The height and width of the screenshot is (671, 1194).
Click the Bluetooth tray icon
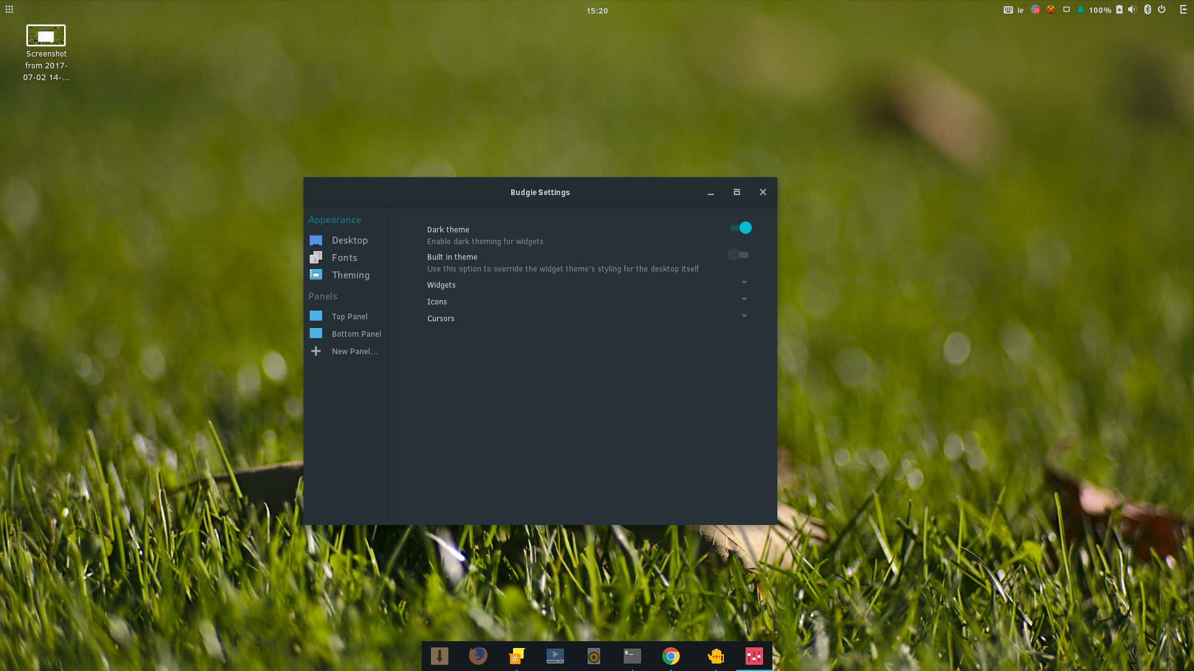1147,9
